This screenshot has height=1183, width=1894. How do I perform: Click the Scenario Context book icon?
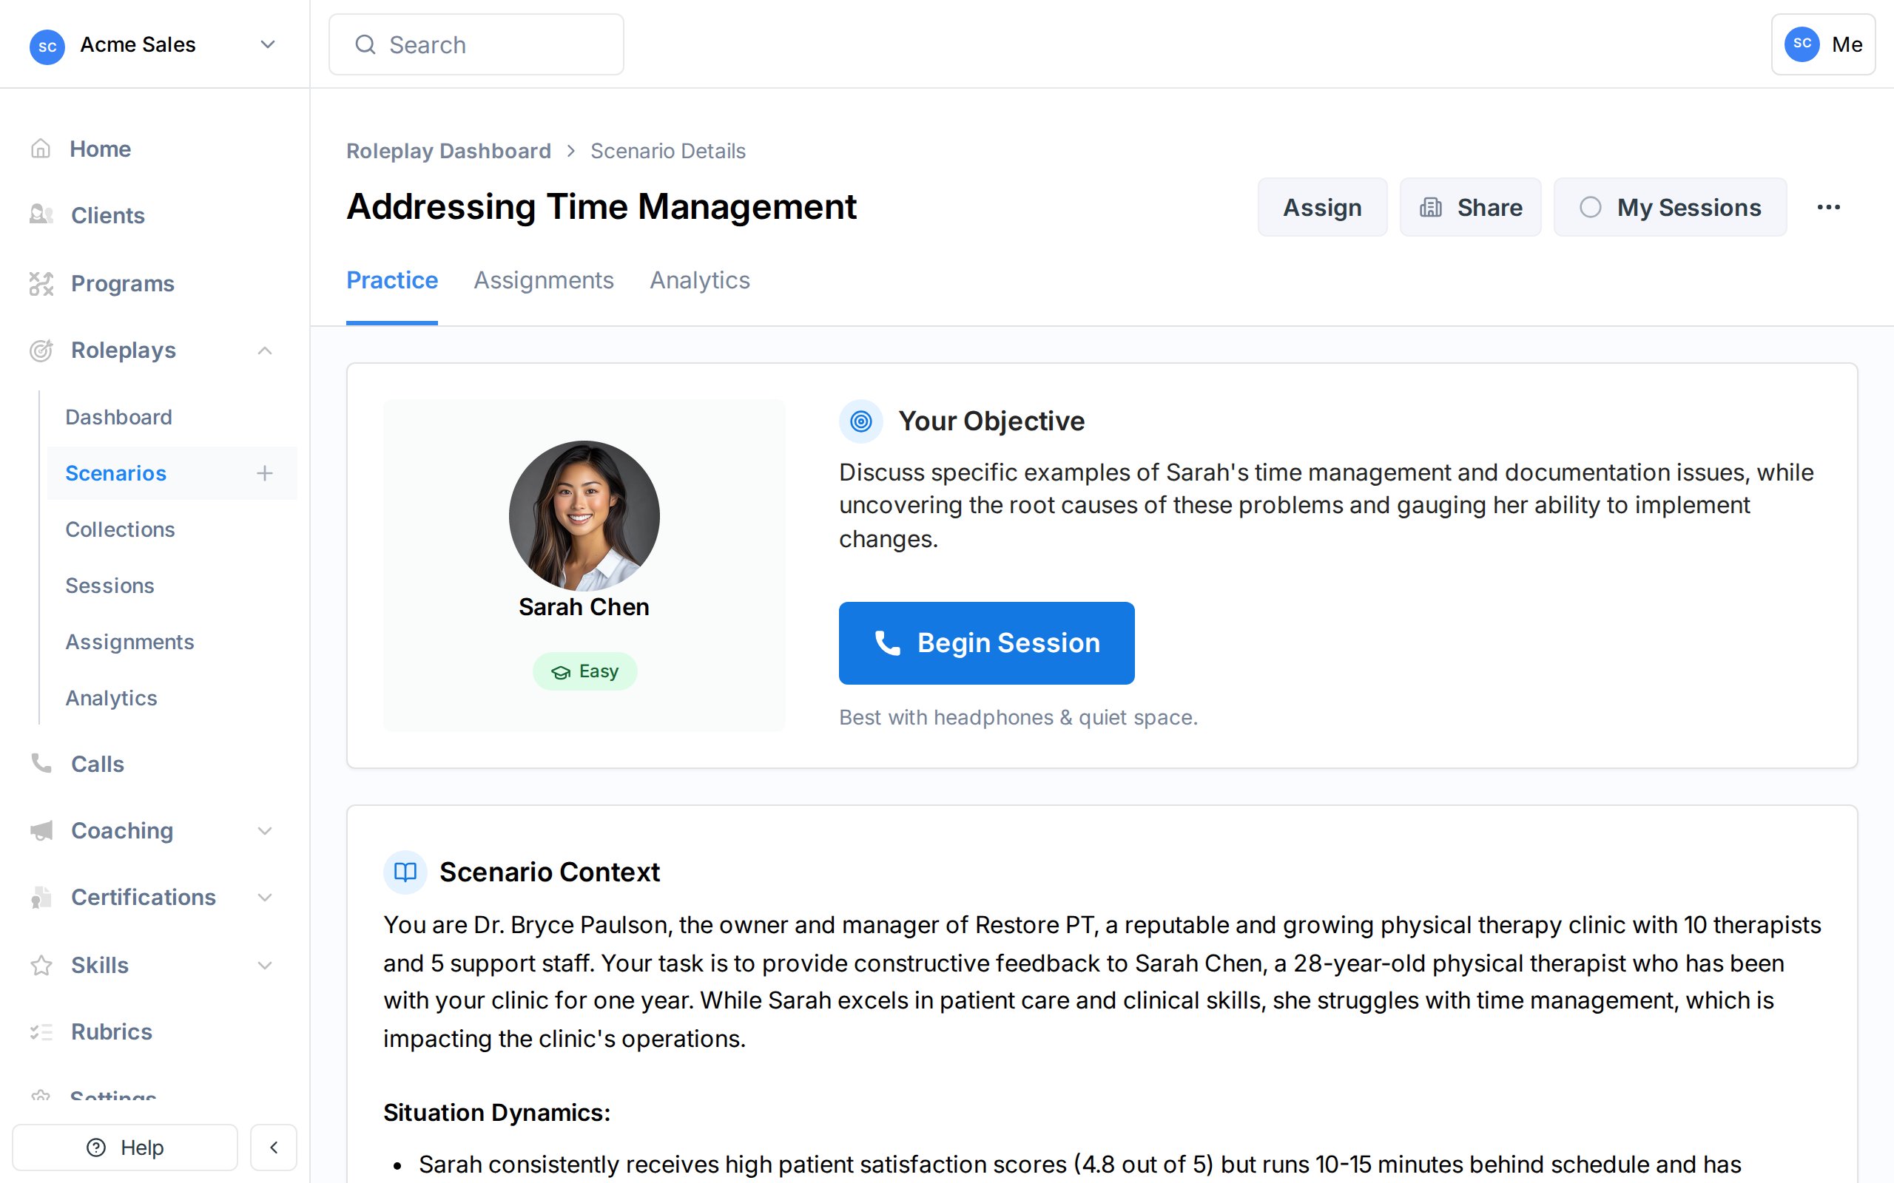pyautogui.click(x=405, y=872)
